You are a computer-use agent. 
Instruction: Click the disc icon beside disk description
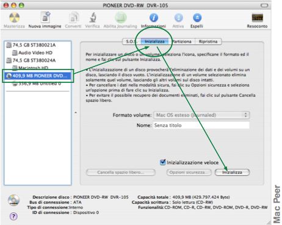coord(13,200)
